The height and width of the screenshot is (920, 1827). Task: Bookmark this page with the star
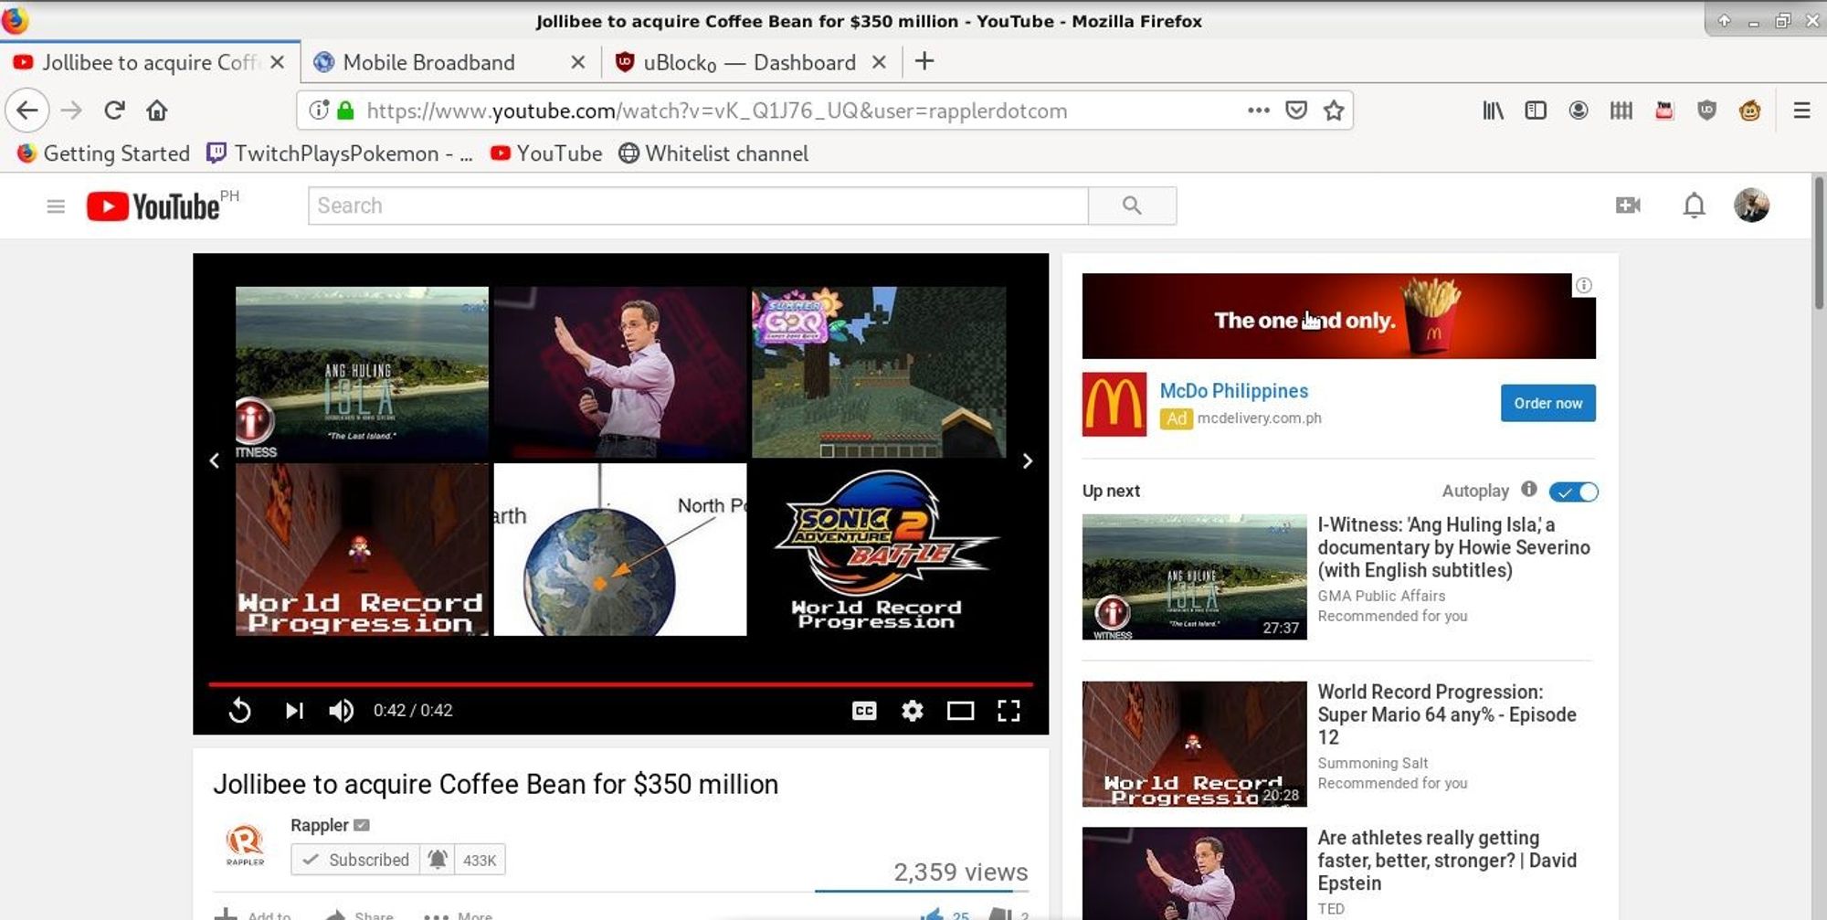tap(1333, 111)
